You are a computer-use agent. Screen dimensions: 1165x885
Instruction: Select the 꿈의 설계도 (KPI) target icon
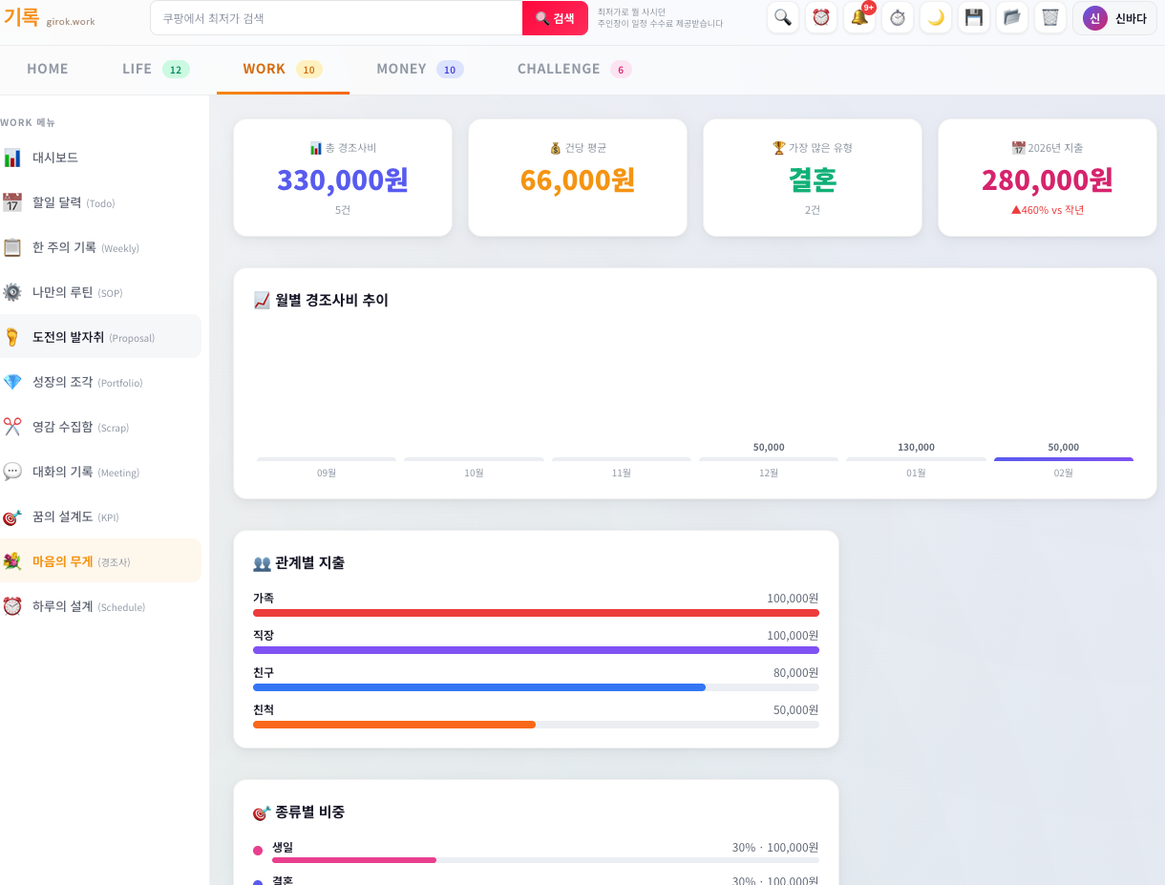13,516
